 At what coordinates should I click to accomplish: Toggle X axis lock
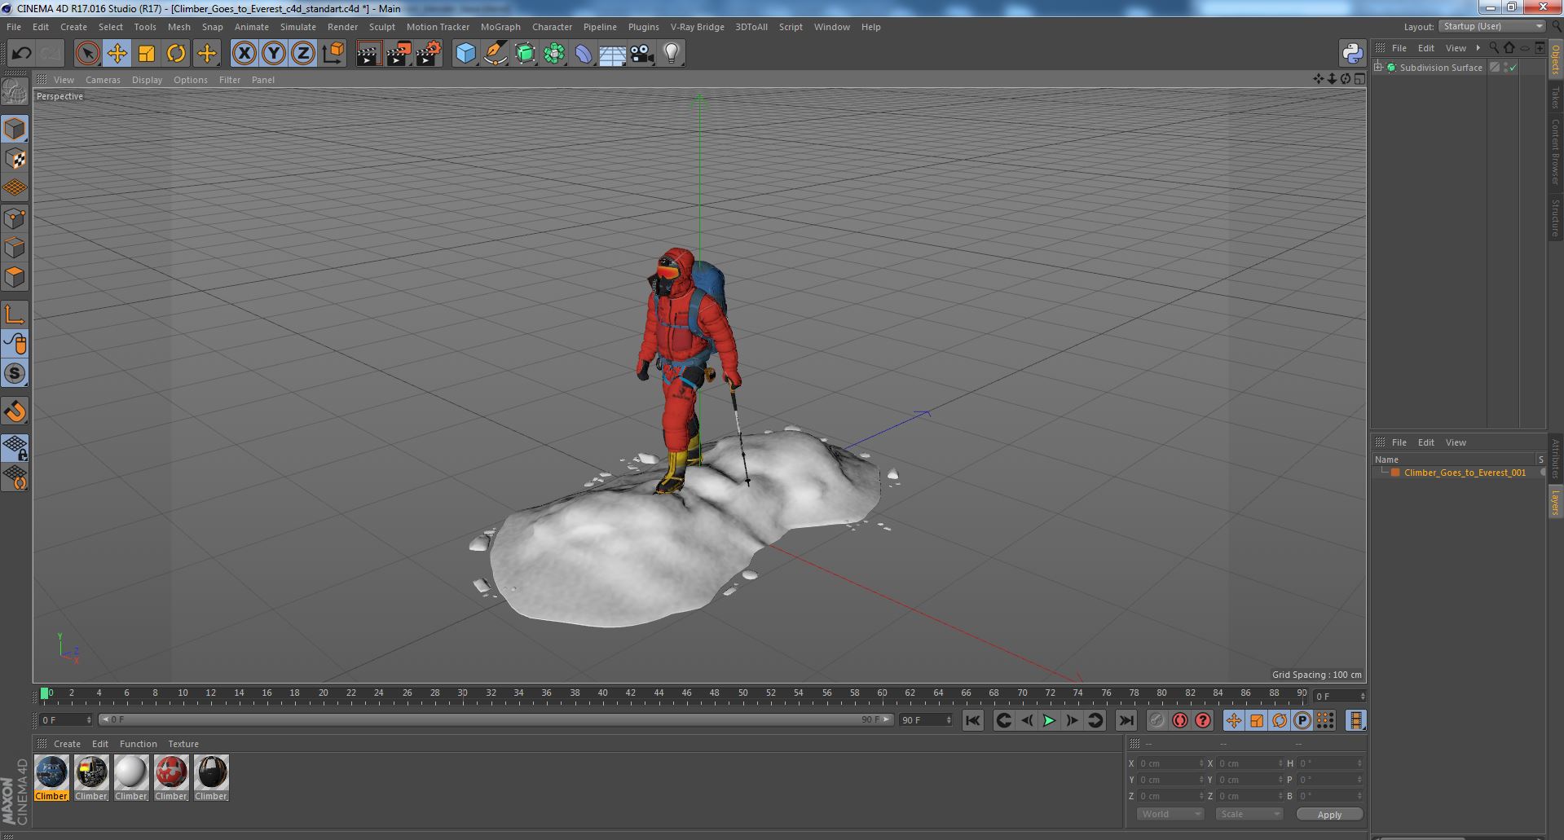244,54
